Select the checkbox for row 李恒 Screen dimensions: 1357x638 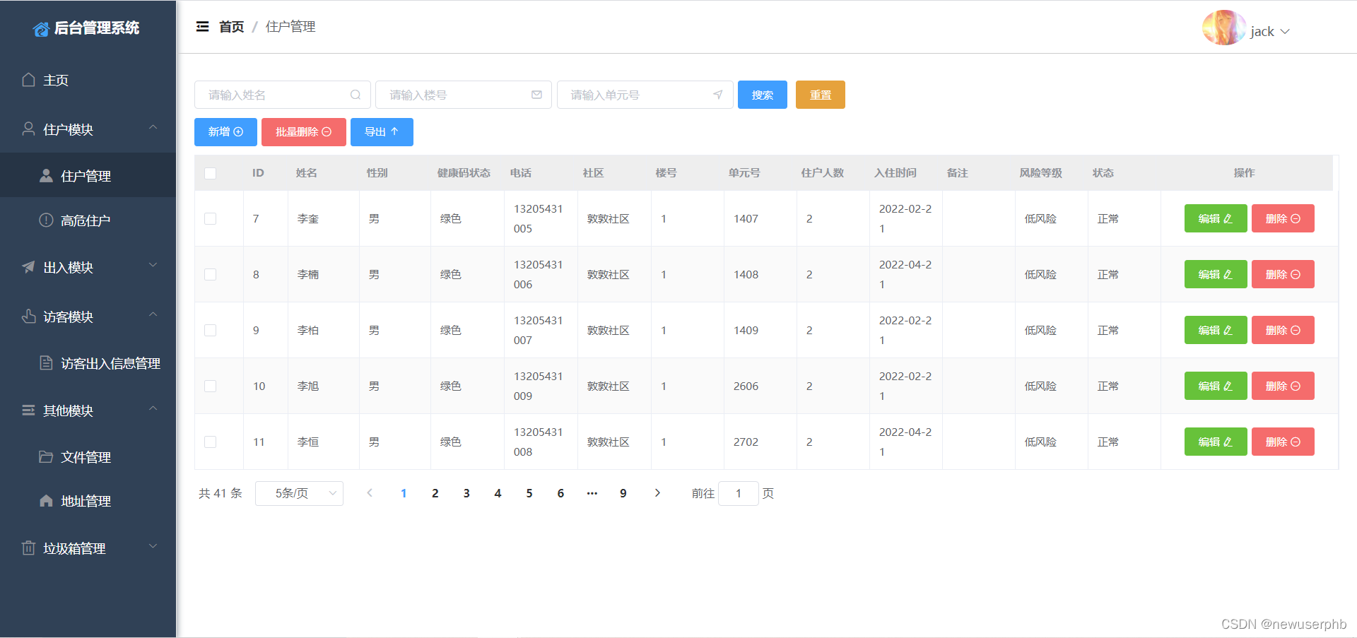[210, 442]
